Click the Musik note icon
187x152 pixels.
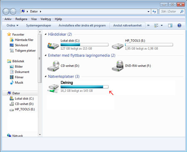pyautogui.click(x=12, y=83)
